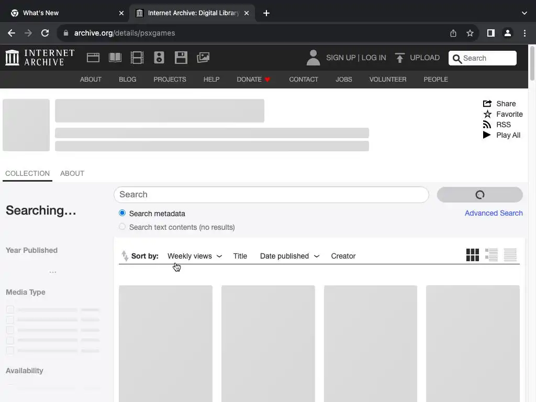Open the Internet Archive home logo

point(40,58)
